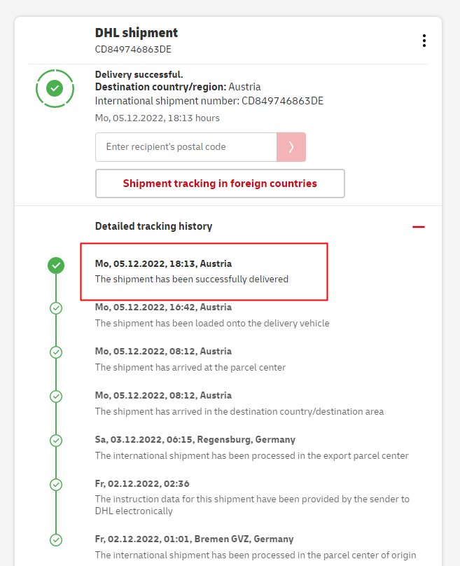Click the checkmark beside the Bremen GVZ entry

pyautogui.click(x=56, y=540)
